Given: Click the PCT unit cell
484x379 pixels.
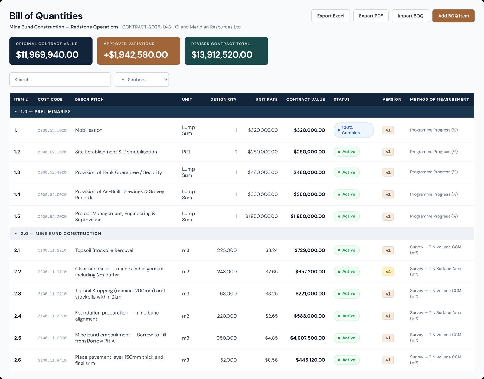Looking at the screenshot, I should (186, 152).
